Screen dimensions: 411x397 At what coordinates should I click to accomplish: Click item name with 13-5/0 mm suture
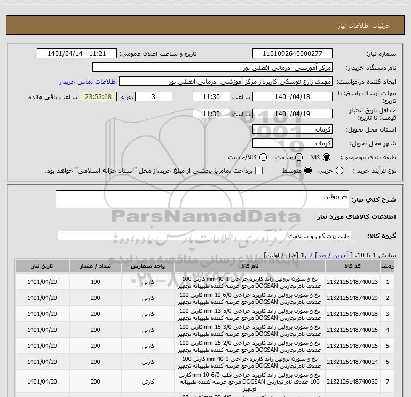[250, 314]
